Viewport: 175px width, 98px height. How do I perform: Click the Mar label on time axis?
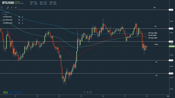168,96
